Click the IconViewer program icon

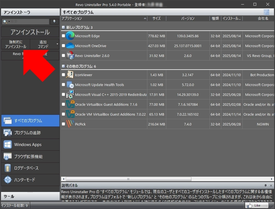coord(70,75)
